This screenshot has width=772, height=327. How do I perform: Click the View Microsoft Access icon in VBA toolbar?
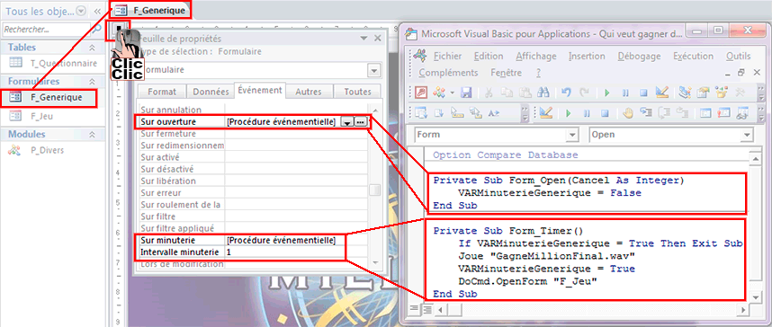click(x=420, y=93)
